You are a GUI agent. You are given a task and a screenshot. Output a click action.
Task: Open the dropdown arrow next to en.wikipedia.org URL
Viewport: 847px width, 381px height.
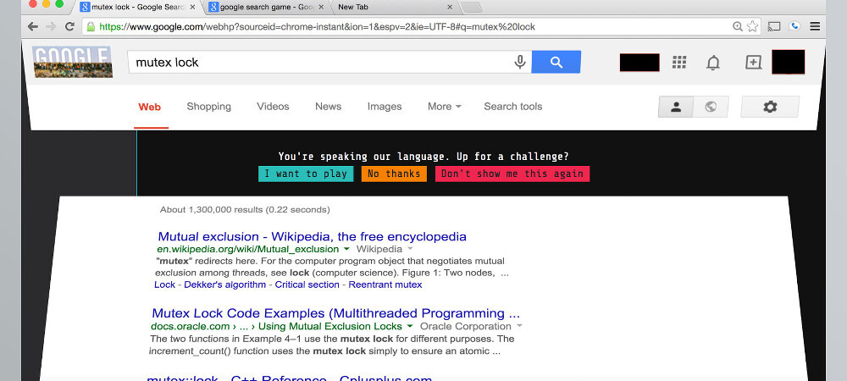tap(346, 250)
